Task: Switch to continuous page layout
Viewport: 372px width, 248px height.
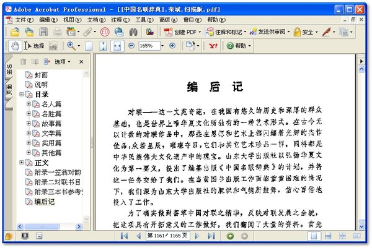Action: (x=328, y=236)
